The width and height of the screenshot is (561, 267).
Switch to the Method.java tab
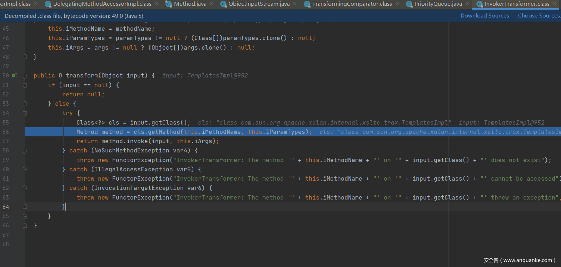coord(190,4)
